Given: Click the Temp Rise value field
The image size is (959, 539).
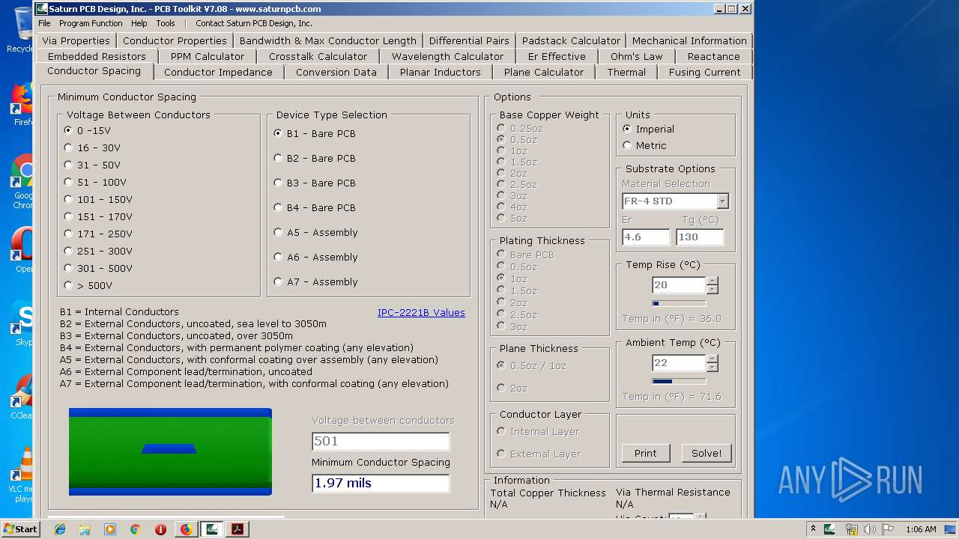Looking at the screenshot, I should pyautogui.click(x=679, y=285).
